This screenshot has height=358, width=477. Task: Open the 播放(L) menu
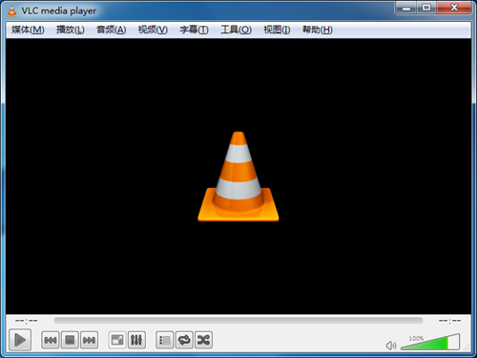click(71, 30)
